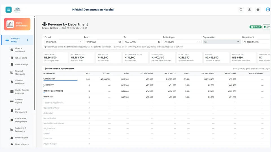Collapse the Finance & Billing menu
271x152 pixels.
pyautogui.click(x=28, y=40)
